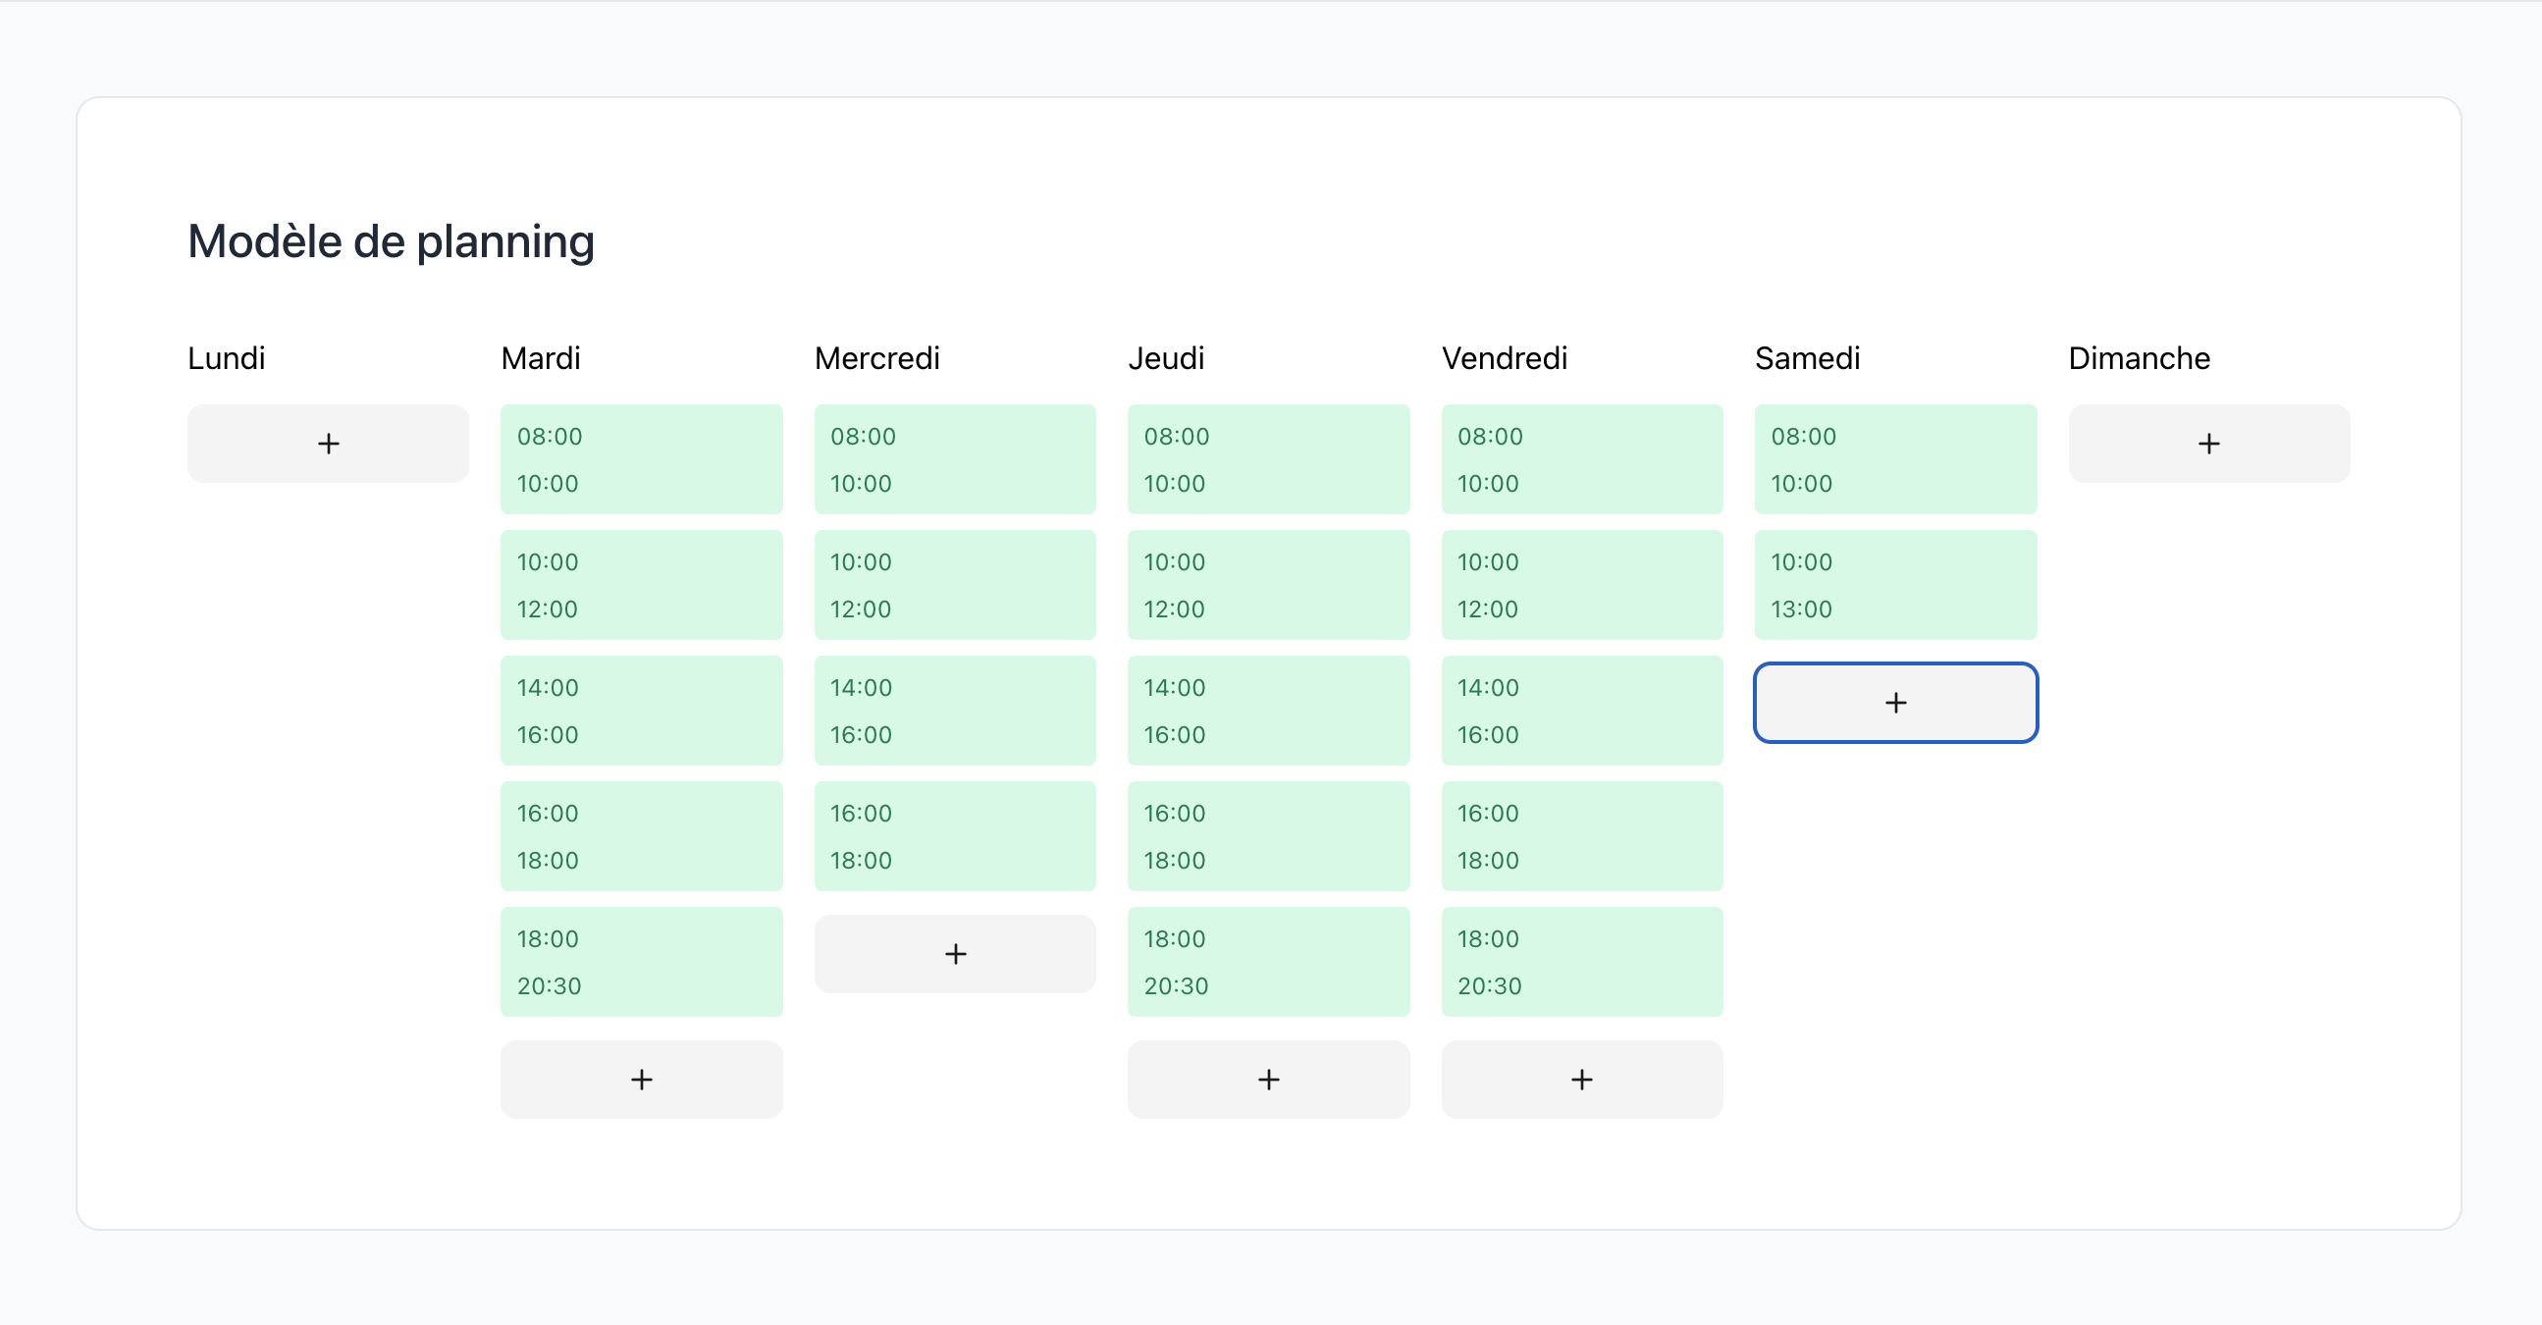Open Samedi 10:00–13:00 slot
The image size is (2542, 1325).
coord(1894,585)
